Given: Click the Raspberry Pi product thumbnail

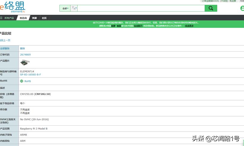Looking at the screenshot, I should (x=25, y=63).
